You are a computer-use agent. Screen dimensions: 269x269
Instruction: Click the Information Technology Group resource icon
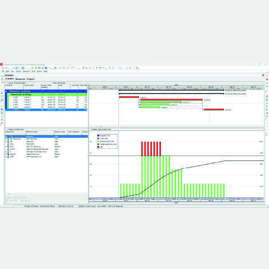9,152
